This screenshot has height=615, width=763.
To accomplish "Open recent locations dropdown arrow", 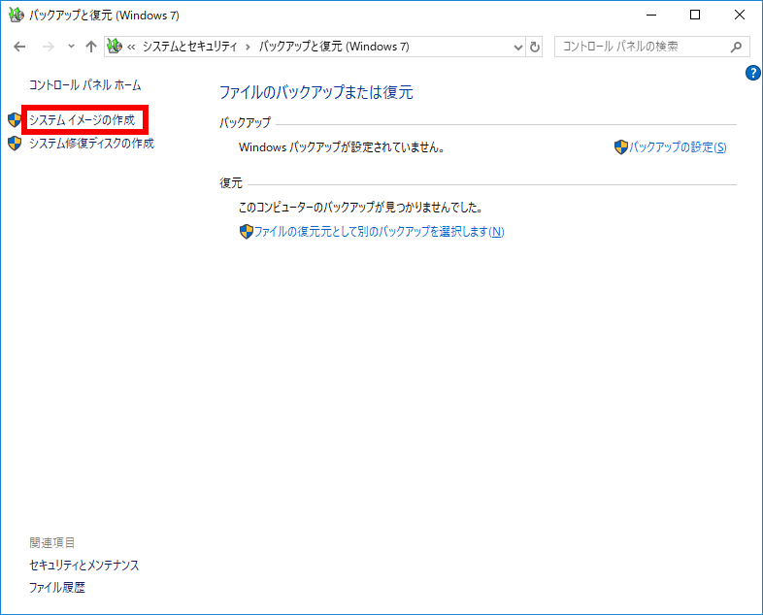I will coord(71,47).
